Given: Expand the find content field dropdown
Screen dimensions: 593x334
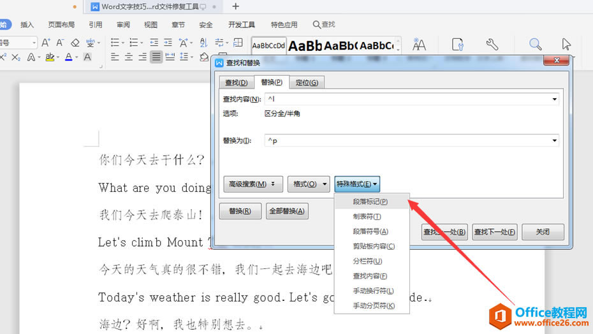Looking at the screenshot, I should [555, 99].
